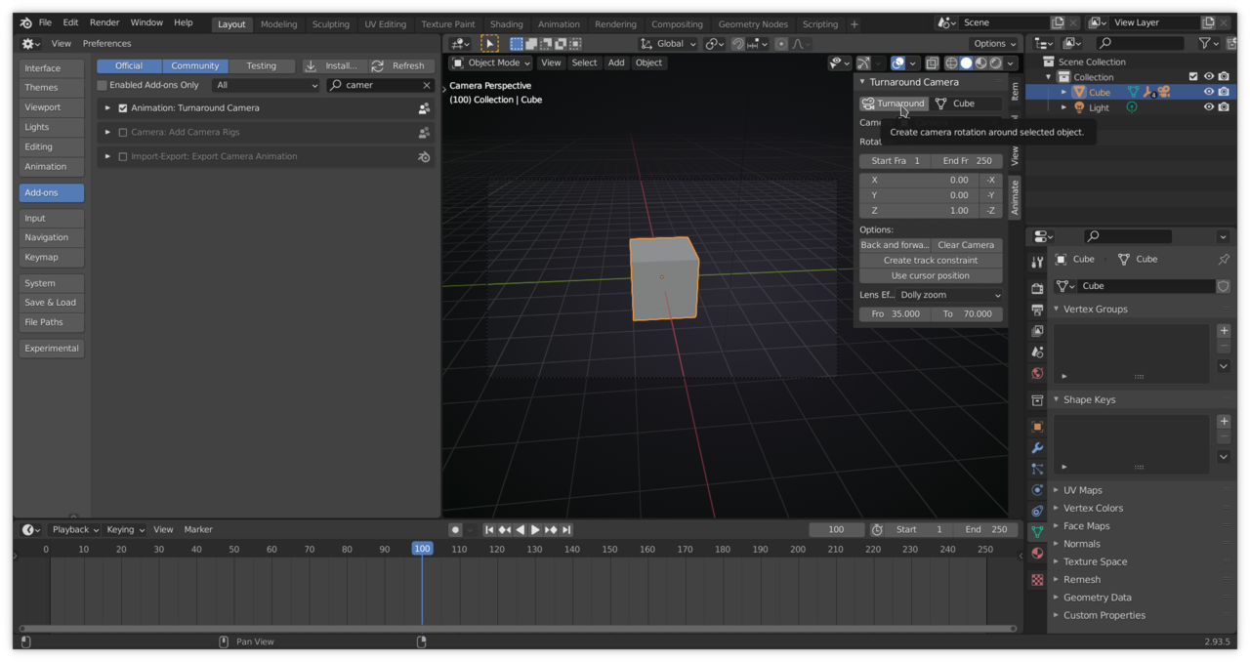The width and height of the screenshot is (1250, 662).
Task: Open the Modifier properties wrench tab
Action: 1037,448
